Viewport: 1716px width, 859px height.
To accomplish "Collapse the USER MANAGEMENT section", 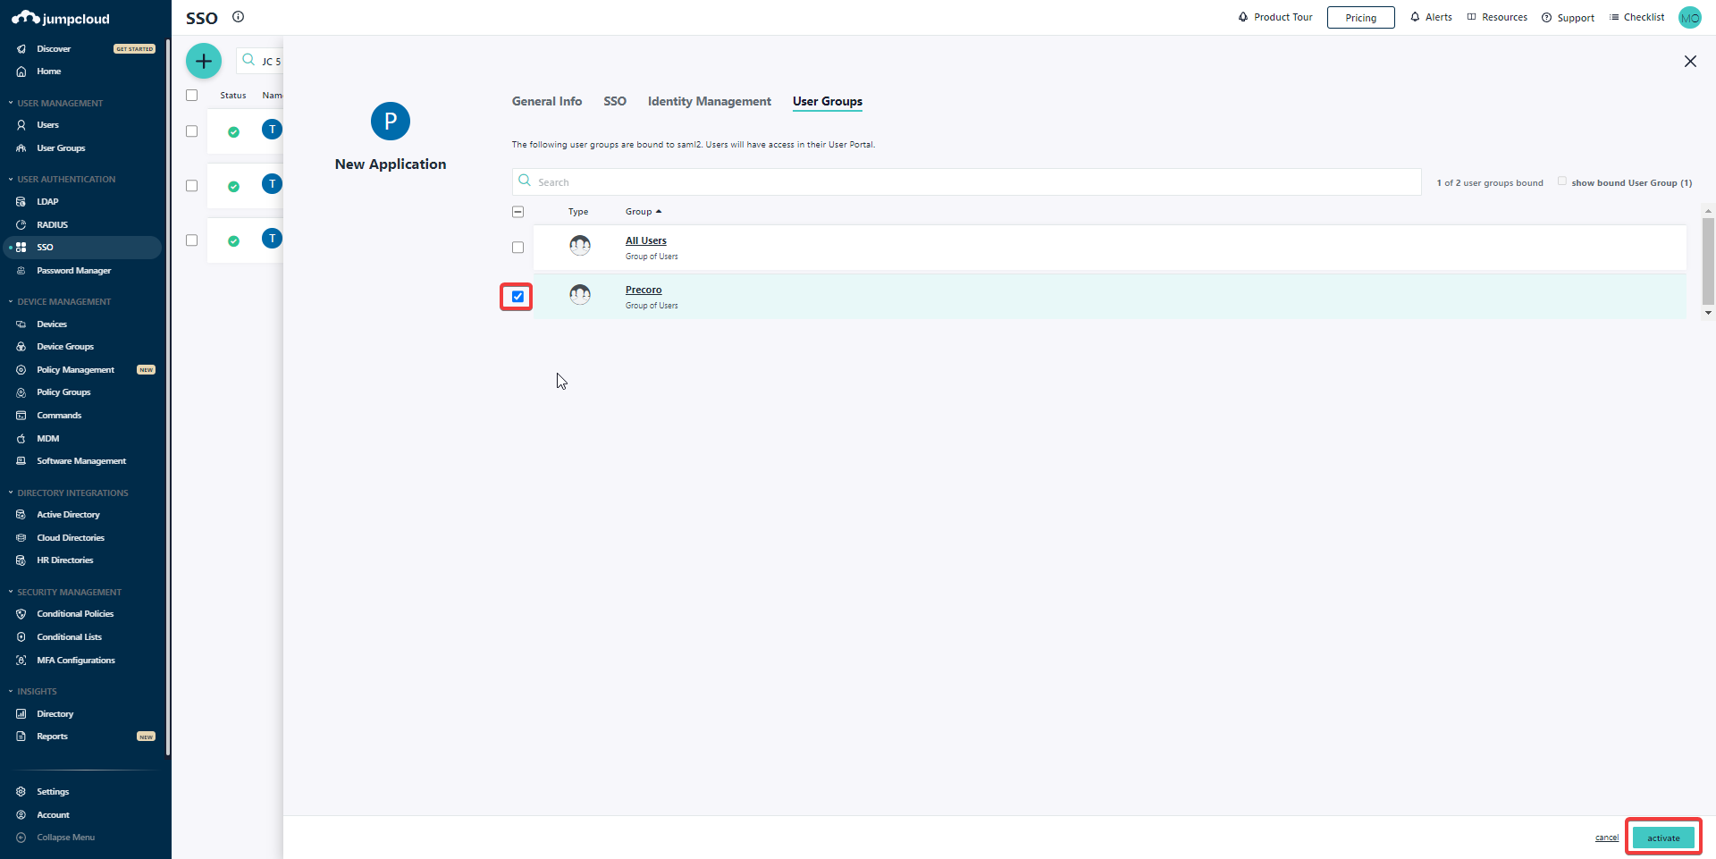I will click(x=60, y=104).
